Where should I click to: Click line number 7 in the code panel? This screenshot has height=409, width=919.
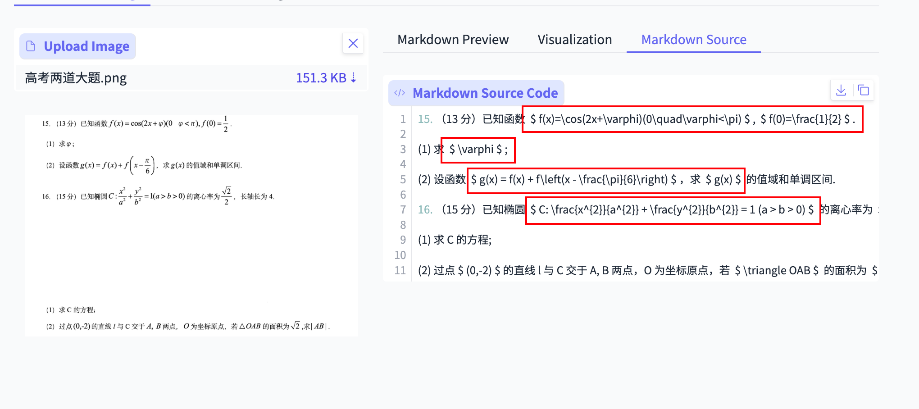(402, 210)
